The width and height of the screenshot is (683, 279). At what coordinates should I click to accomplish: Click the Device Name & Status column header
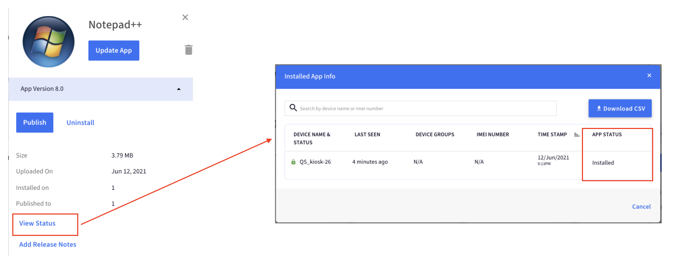coord(312,138)
